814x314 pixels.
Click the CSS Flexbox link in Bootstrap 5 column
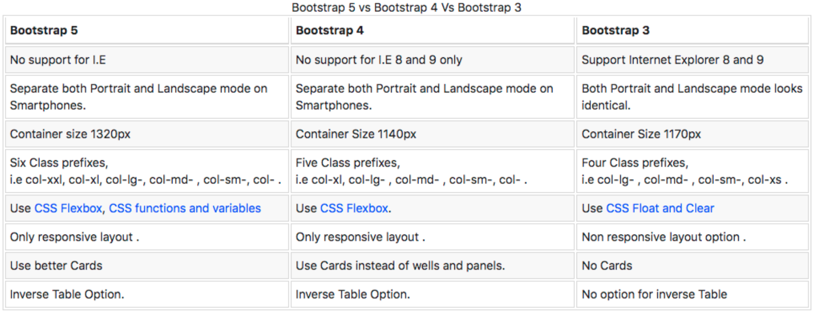point(68,208)
